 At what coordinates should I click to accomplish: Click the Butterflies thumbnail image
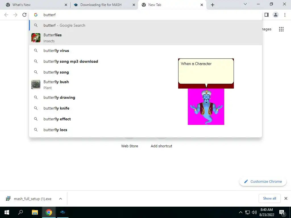point(36,38)
